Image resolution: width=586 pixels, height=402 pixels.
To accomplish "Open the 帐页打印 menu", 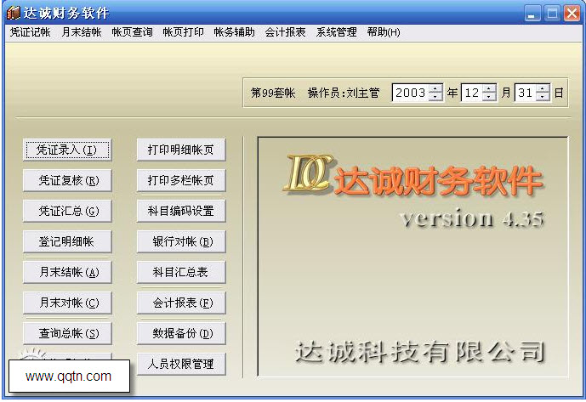I will click(183, 32).
